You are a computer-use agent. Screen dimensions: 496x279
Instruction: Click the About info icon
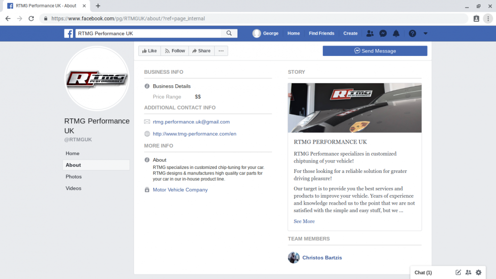point(147,160)
